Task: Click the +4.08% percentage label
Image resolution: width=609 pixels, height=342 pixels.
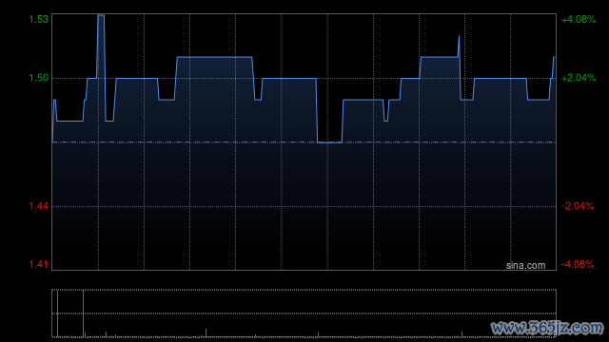Action: click(579, 19)
